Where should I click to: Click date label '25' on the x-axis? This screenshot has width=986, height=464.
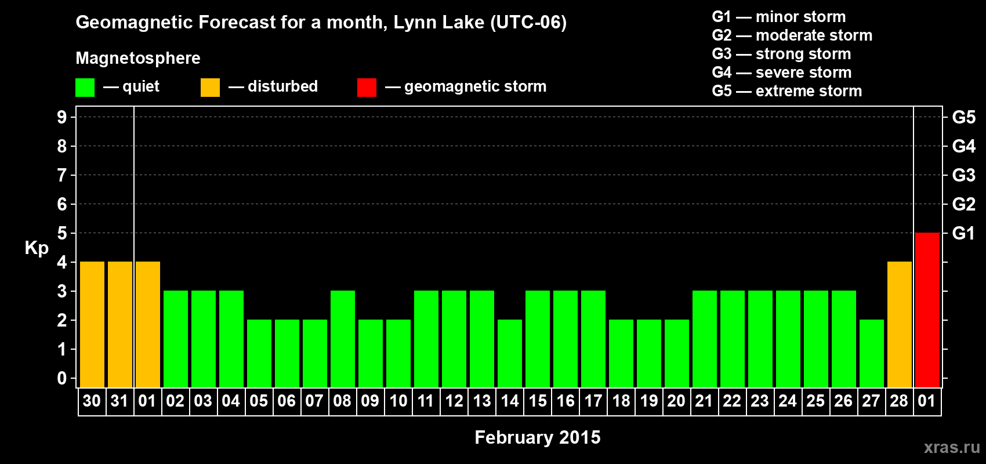tap(815, 401)
